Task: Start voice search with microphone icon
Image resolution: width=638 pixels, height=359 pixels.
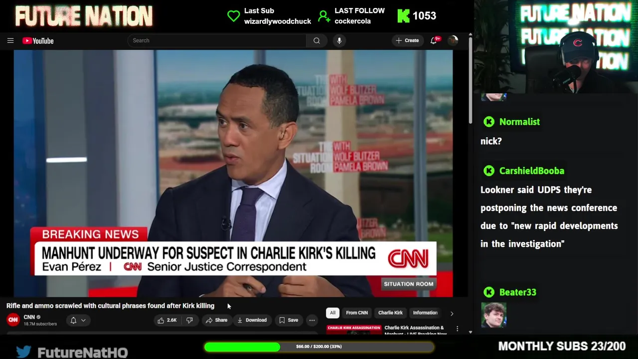Action: (339, 40)
